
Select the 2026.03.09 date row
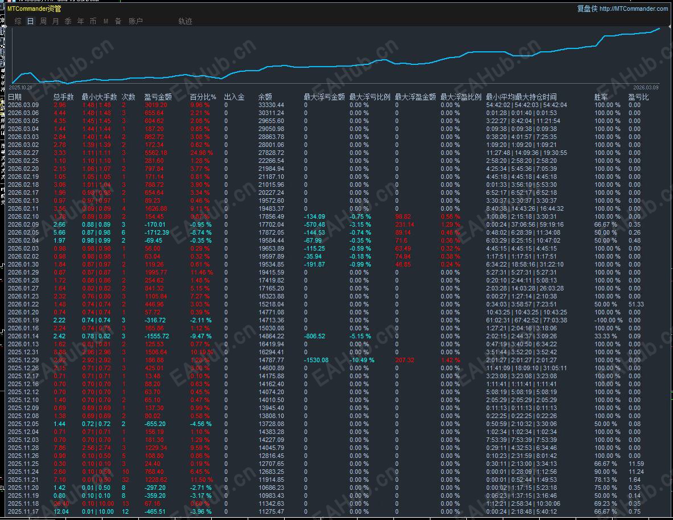[x=23, y=105]
